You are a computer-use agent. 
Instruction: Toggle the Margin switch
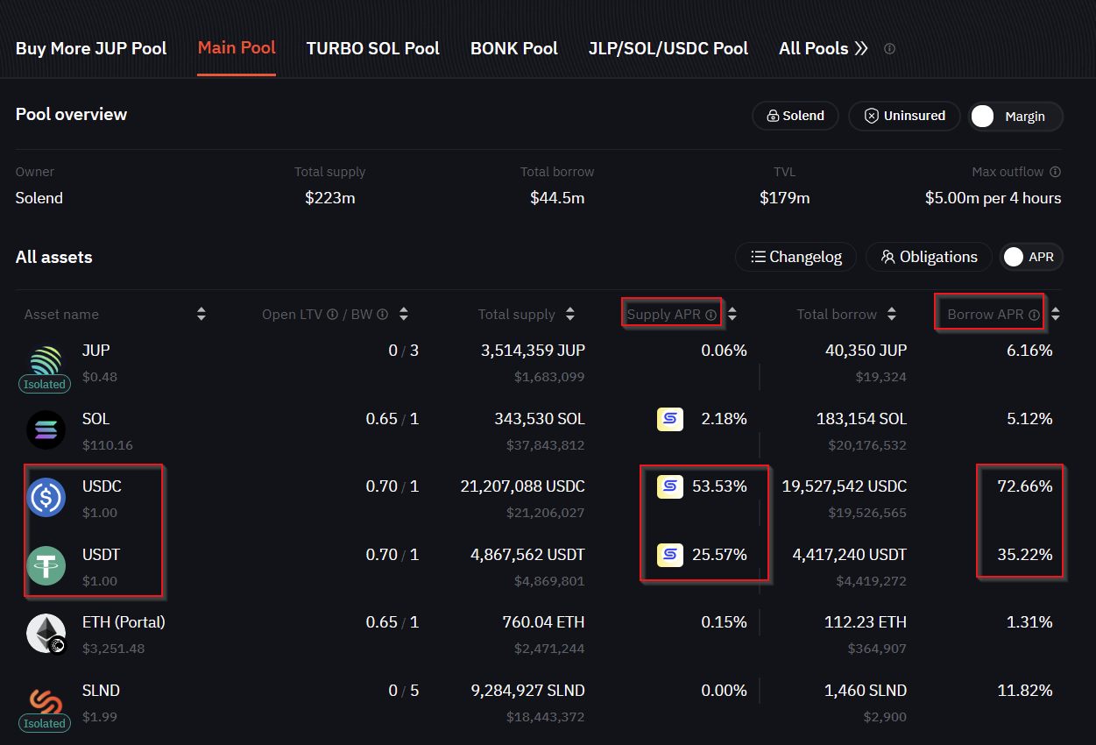click(1015, 116)
